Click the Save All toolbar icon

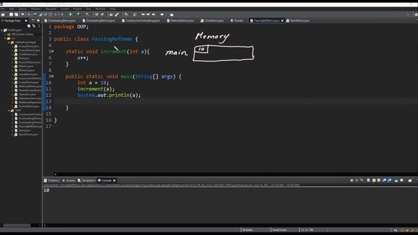pos(16,14)
